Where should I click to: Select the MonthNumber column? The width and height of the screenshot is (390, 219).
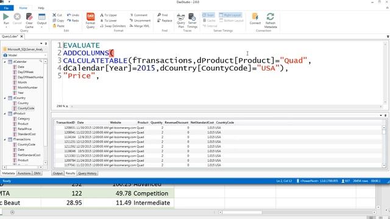(27, 88)
